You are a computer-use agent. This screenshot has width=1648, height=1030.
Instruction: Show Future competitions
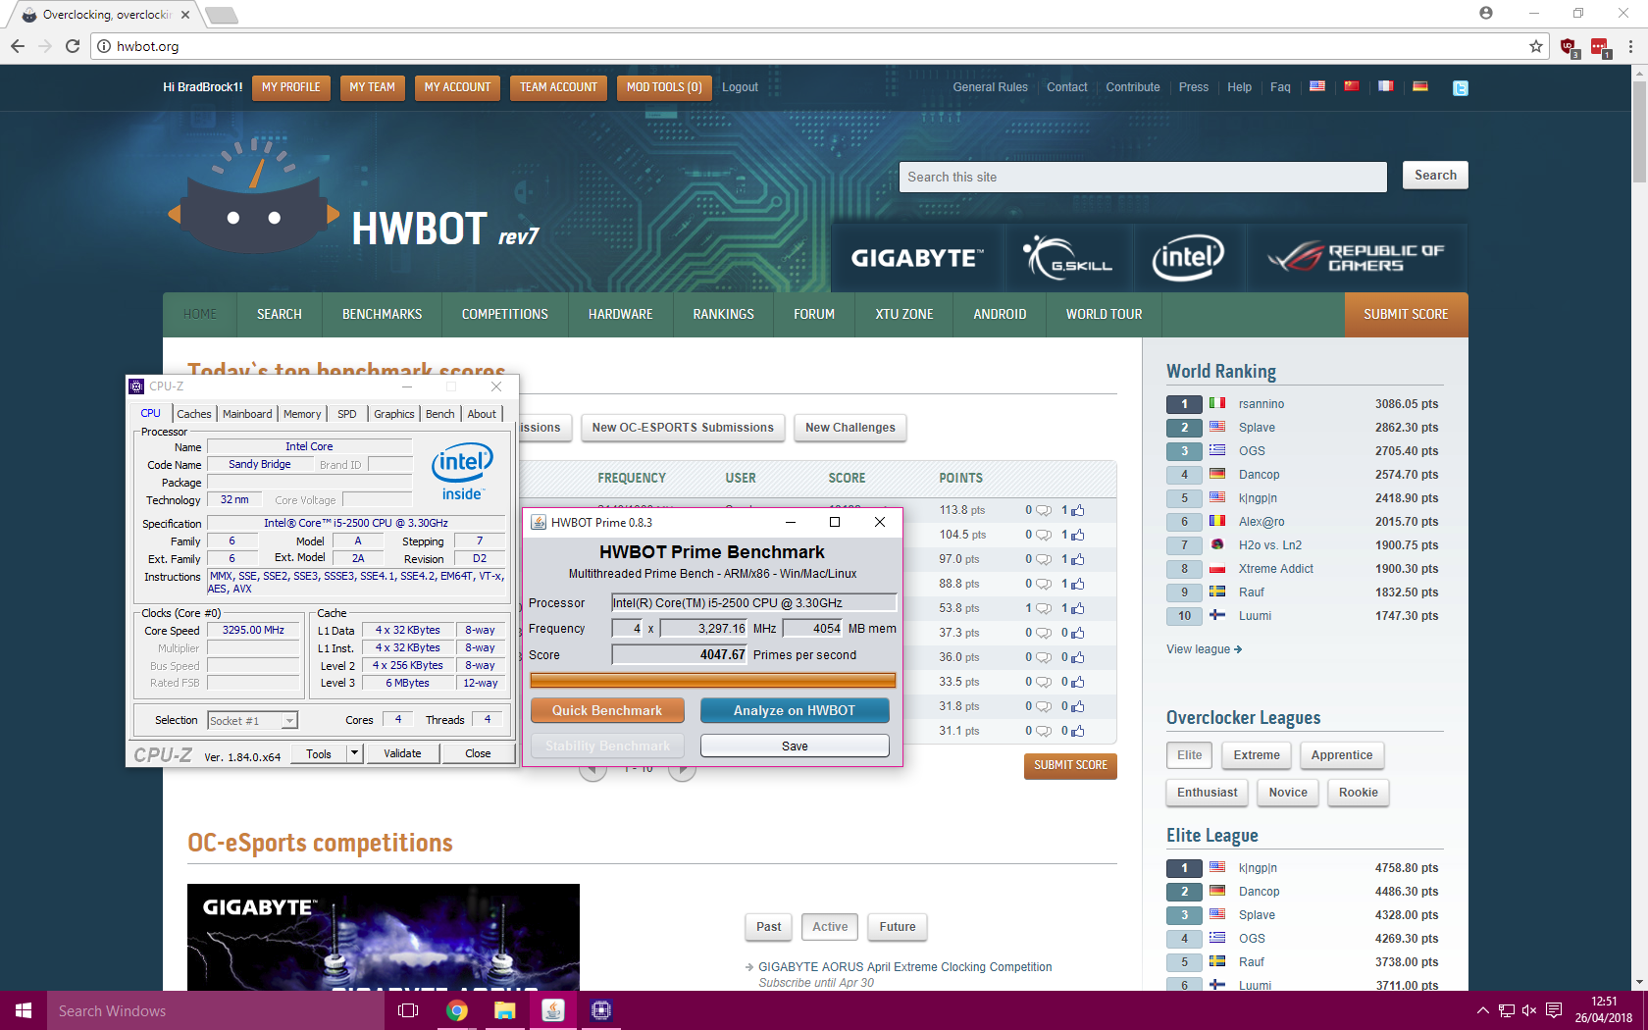[x=898, y=927]
